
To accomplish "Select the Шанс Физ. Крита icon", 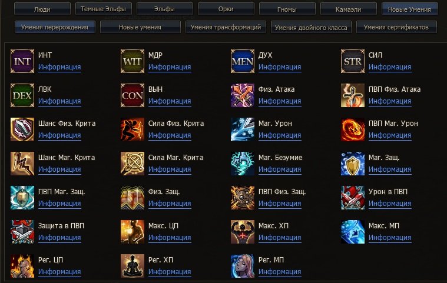I will point(22,129).
